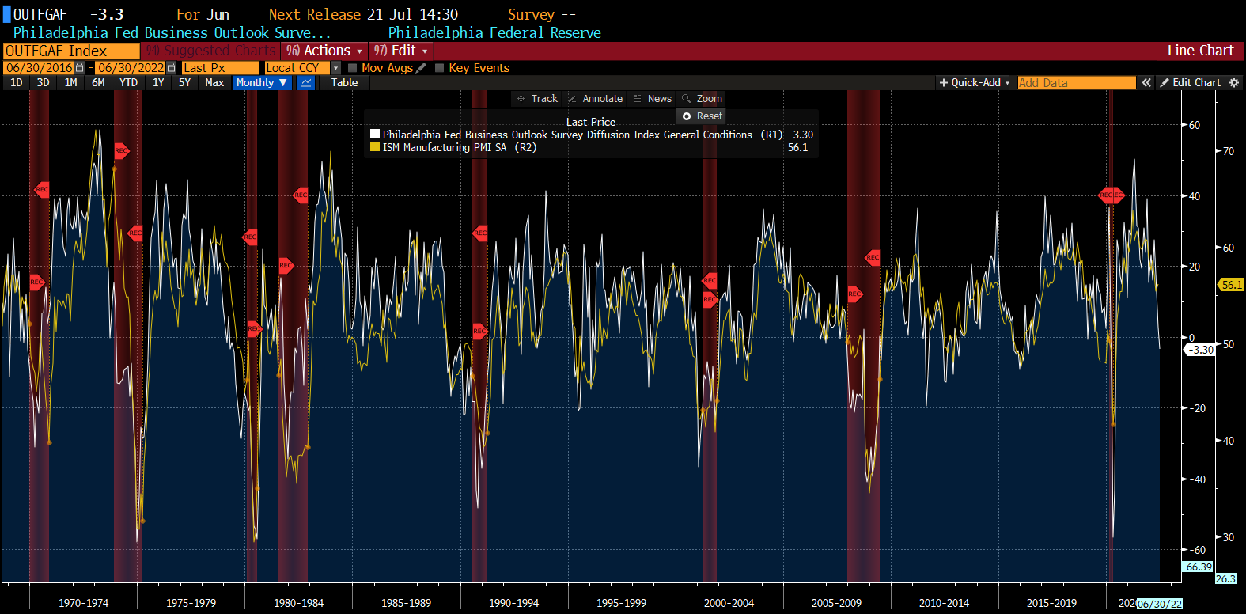Click the 2005-2009 x-axis label
Image resolution: width=1246 pixels, height=614 pixels.
tap(836, 603)
